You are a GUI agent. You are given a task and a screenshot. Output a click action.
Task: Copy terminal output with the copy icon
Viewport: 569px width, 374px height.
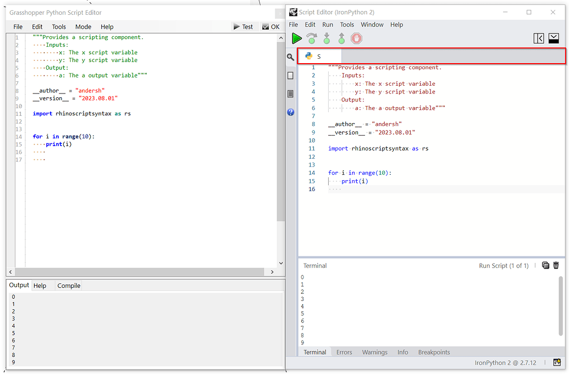point(545,265)
